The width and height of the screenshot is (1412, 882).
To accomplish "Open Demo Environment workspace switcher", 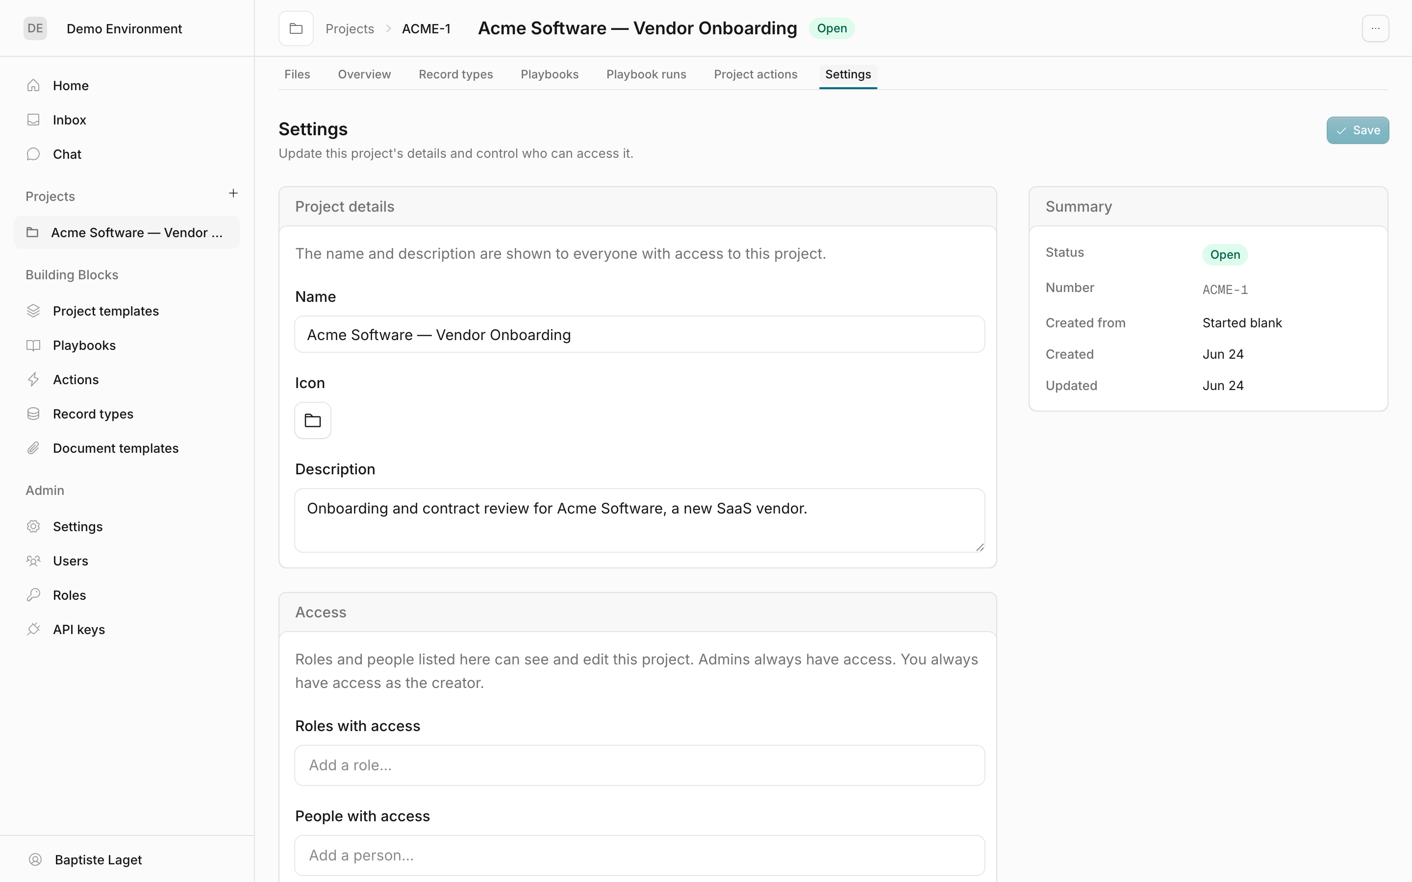I will (124, 28).
